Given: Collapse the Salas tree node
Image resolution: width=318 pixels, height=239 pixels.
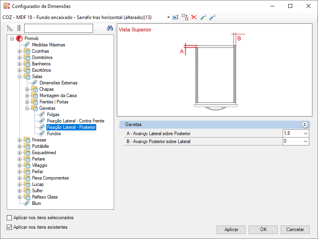Looking at the screenshot, I should (x=19, y=76).
